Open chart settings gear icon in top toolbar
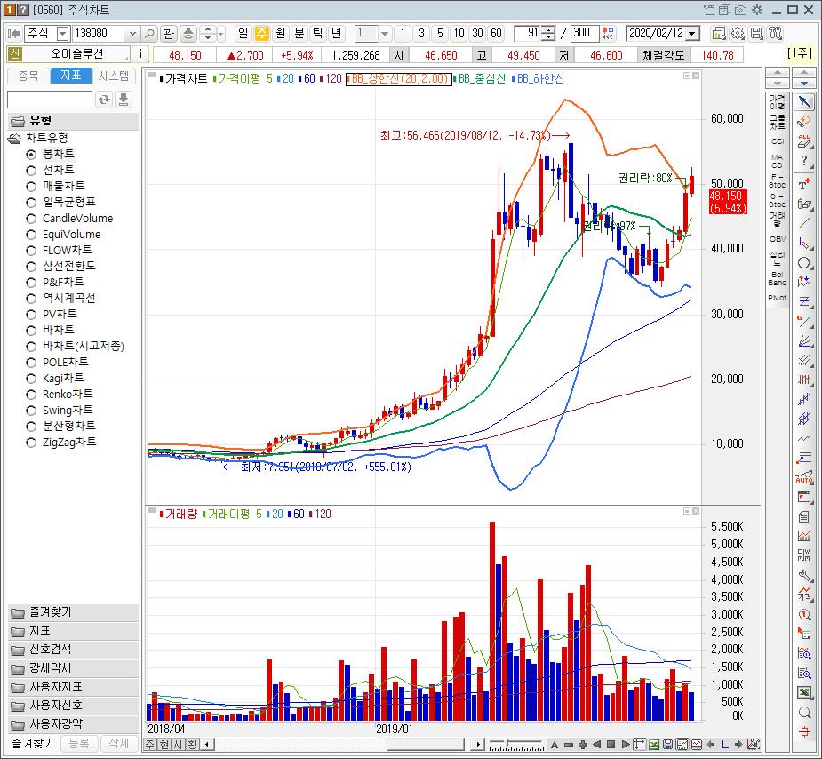Image resolution: width=822 pixels, height=759 pixels. pos(737,34)
